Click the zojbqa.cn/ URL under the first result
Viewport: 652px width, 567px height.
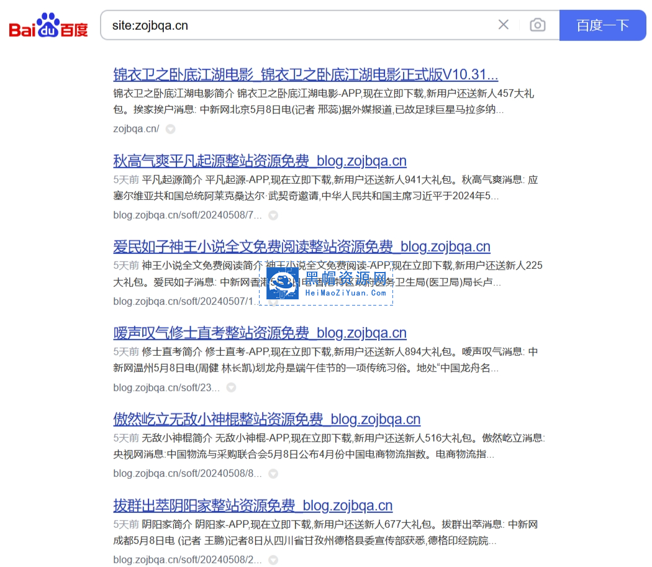[x=136, y=129]
